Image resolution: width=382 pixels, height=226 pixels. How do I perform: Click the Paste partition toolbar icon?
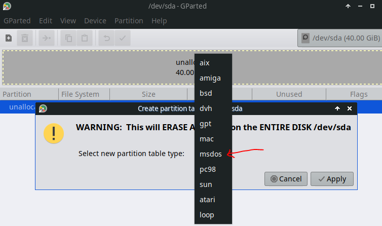coord(85,38)
